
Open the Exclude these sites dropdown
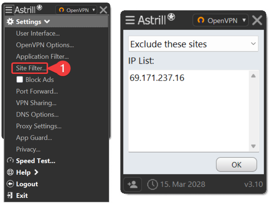193,44
